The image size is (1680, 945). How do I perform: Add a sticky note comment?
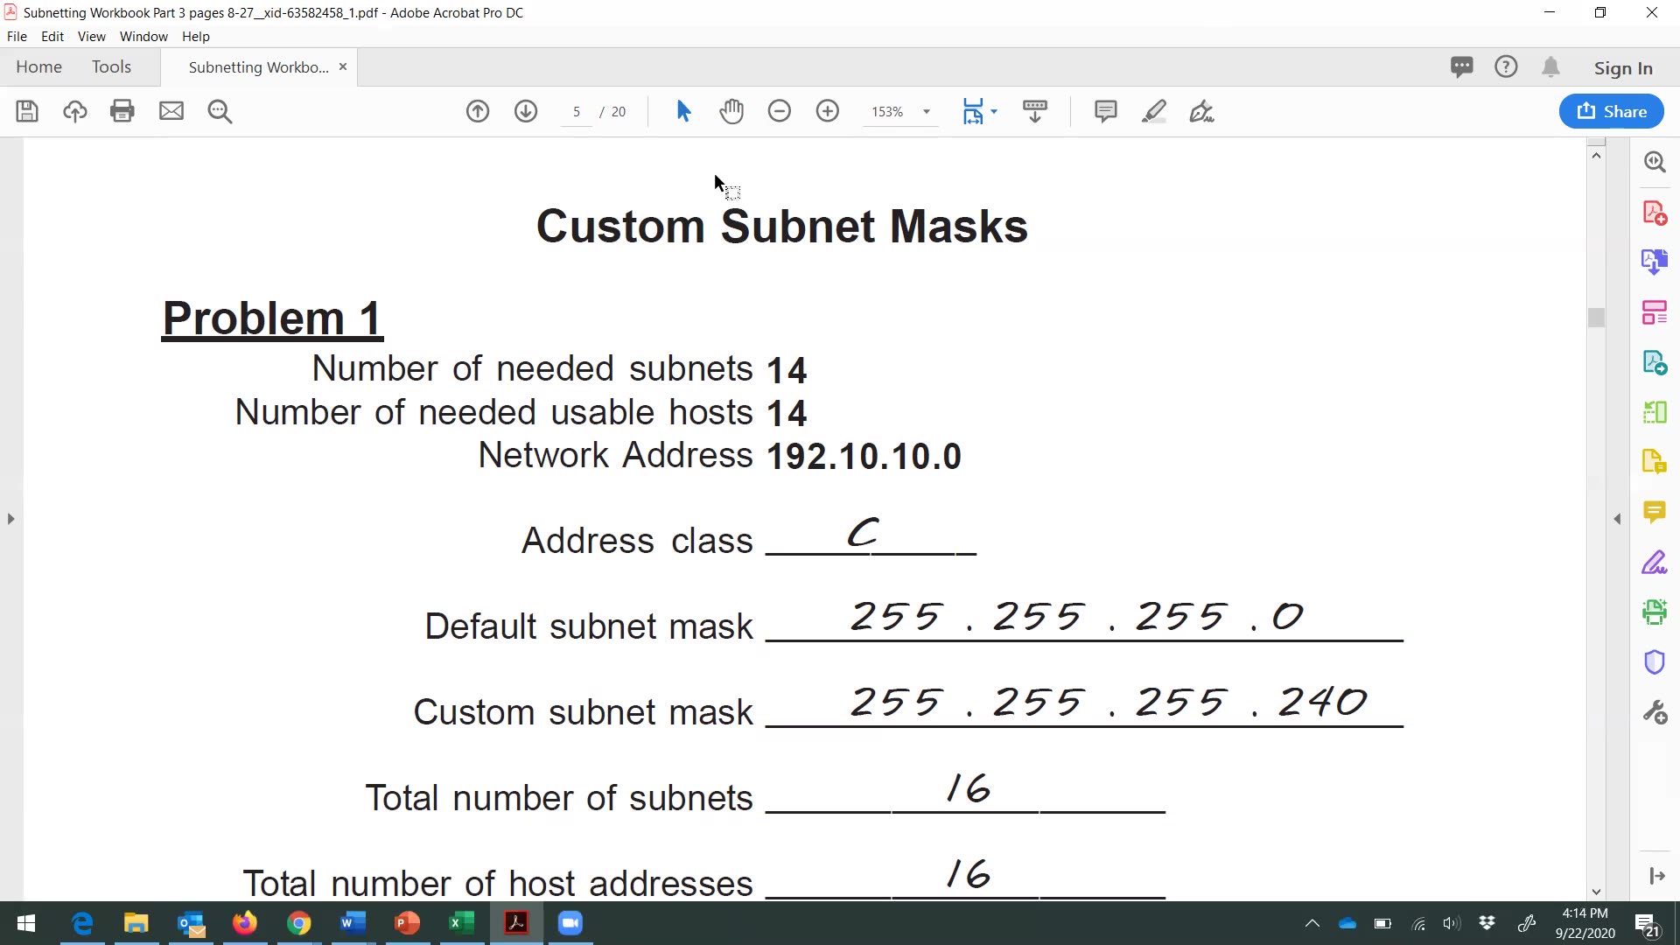pos(1105,111)
